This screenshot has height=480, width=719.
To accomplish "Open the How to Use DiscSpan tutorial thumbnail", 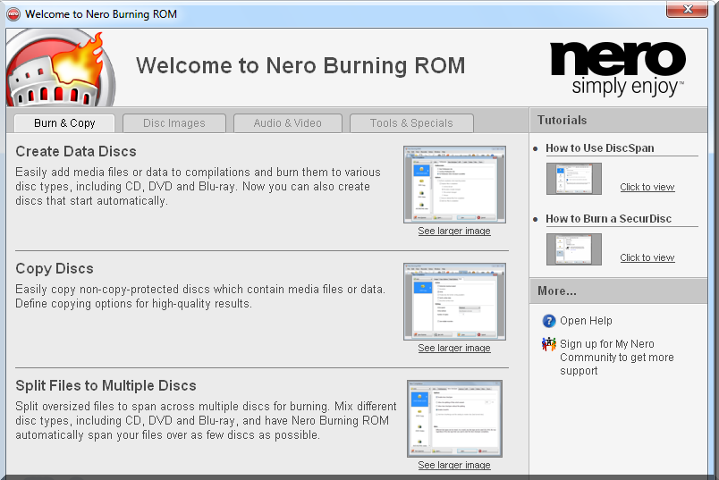I will click(x=573, y=179).
